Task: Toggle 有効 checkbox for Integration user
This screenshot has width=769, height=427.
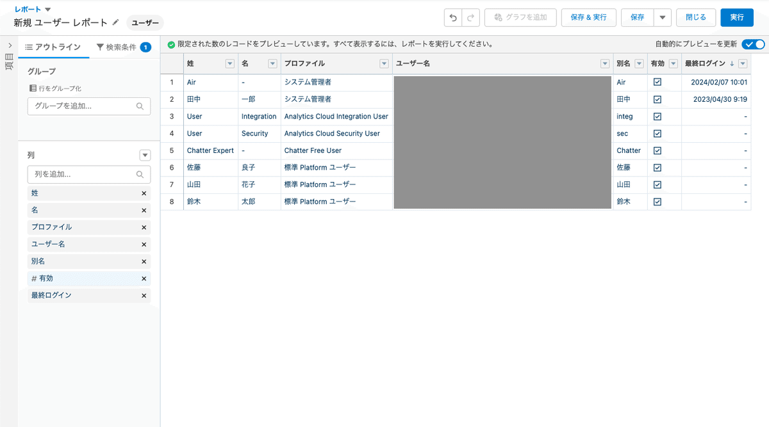Action: click(657, 117)
